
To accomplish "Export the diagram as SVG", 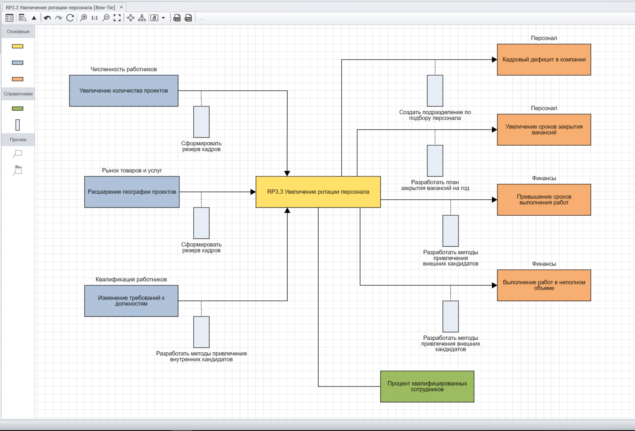I will coord(177,18).
